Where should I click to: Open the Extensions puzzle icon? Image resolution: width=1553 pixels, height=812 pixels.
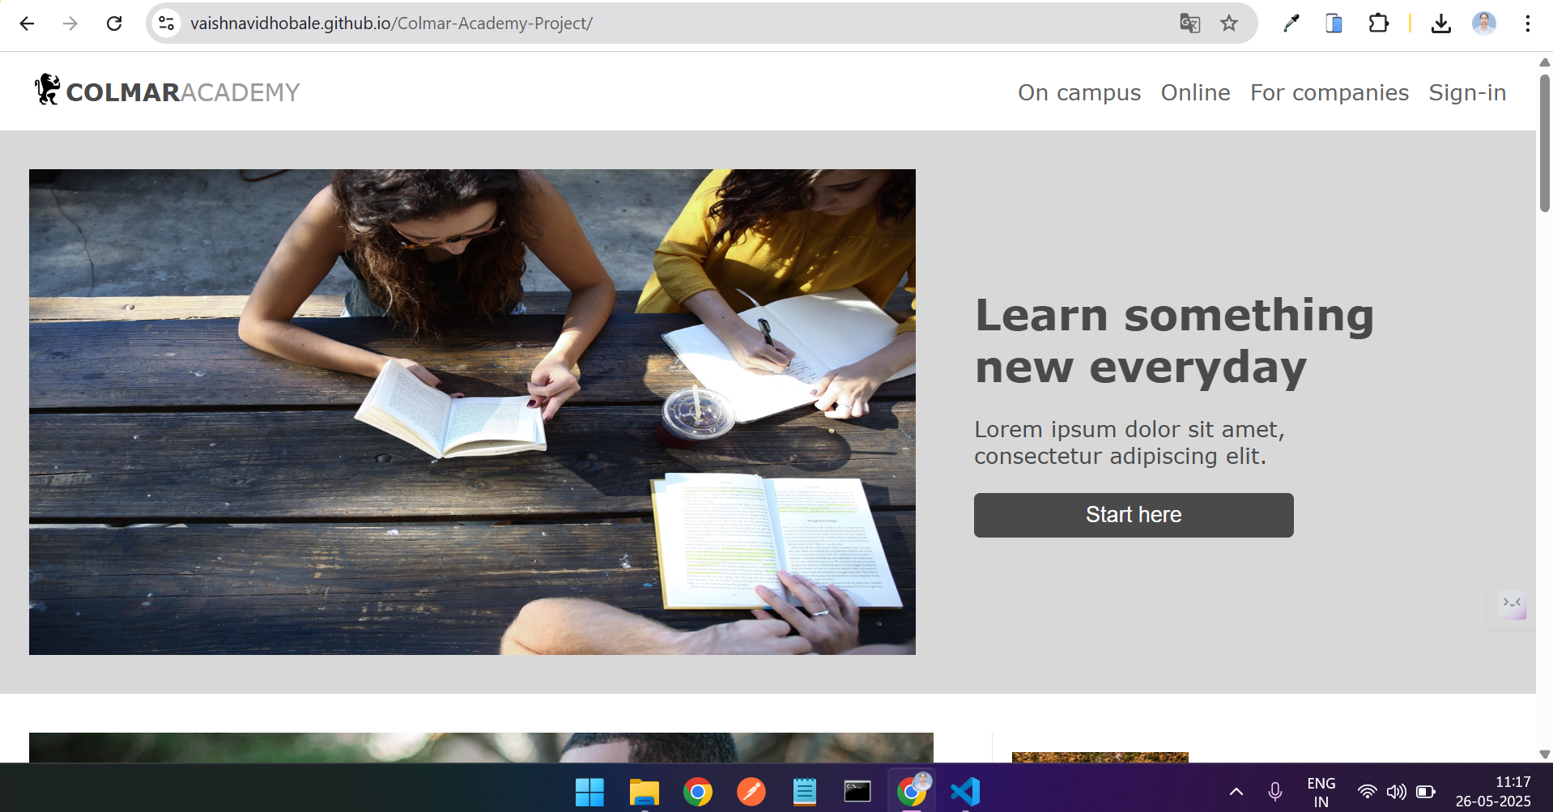(1378, 23)
